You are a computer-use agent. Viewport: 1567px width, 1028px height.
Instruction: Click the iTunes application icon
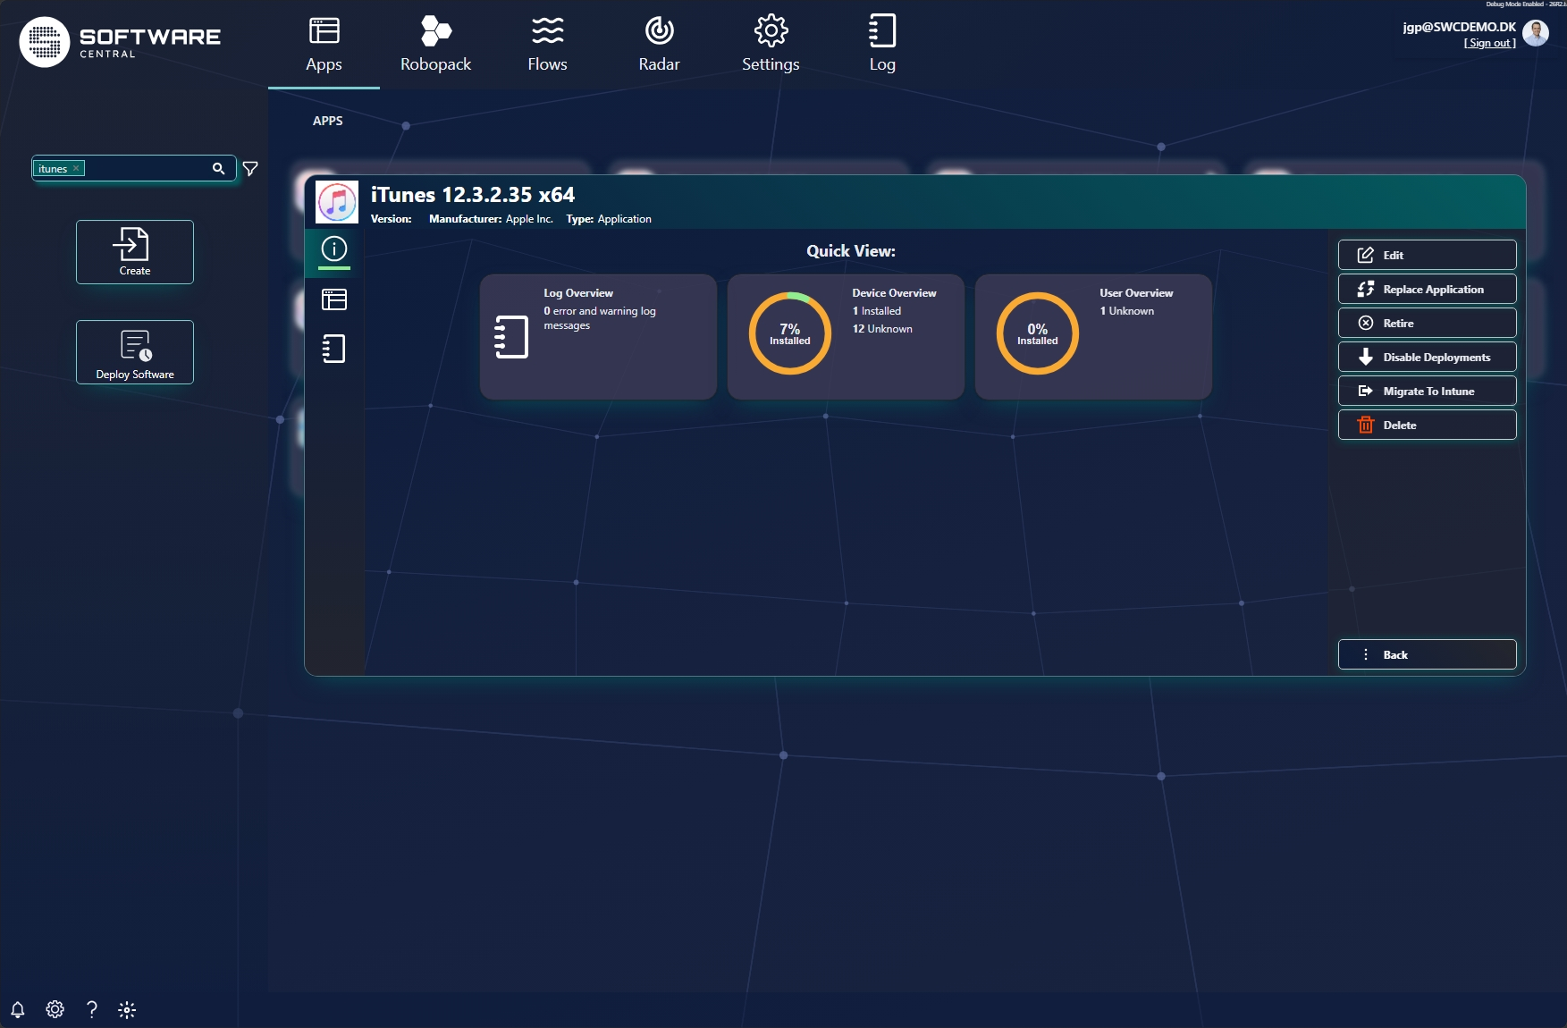point(337,202)
